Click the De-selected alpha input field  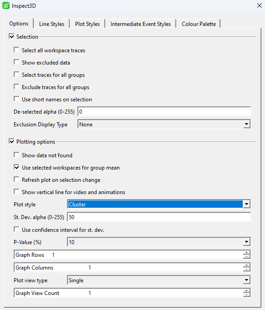164,112
